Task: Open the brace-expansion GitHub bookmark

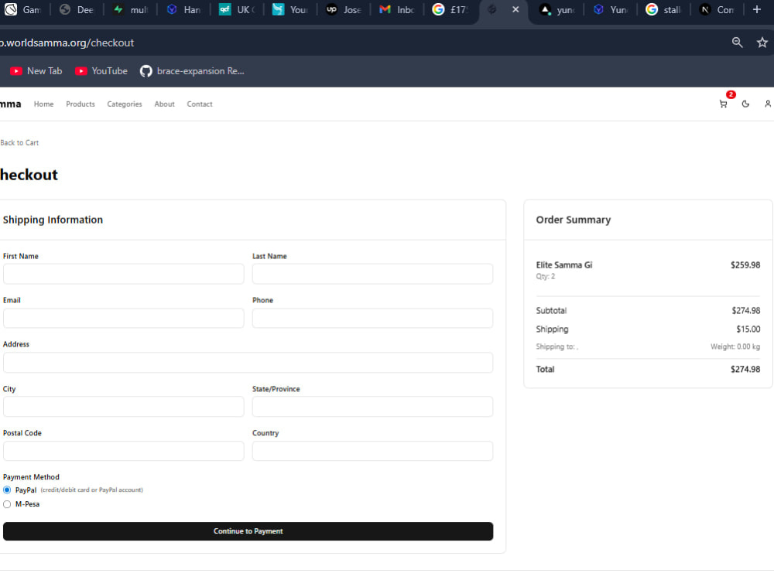Action: pos(192,71)
